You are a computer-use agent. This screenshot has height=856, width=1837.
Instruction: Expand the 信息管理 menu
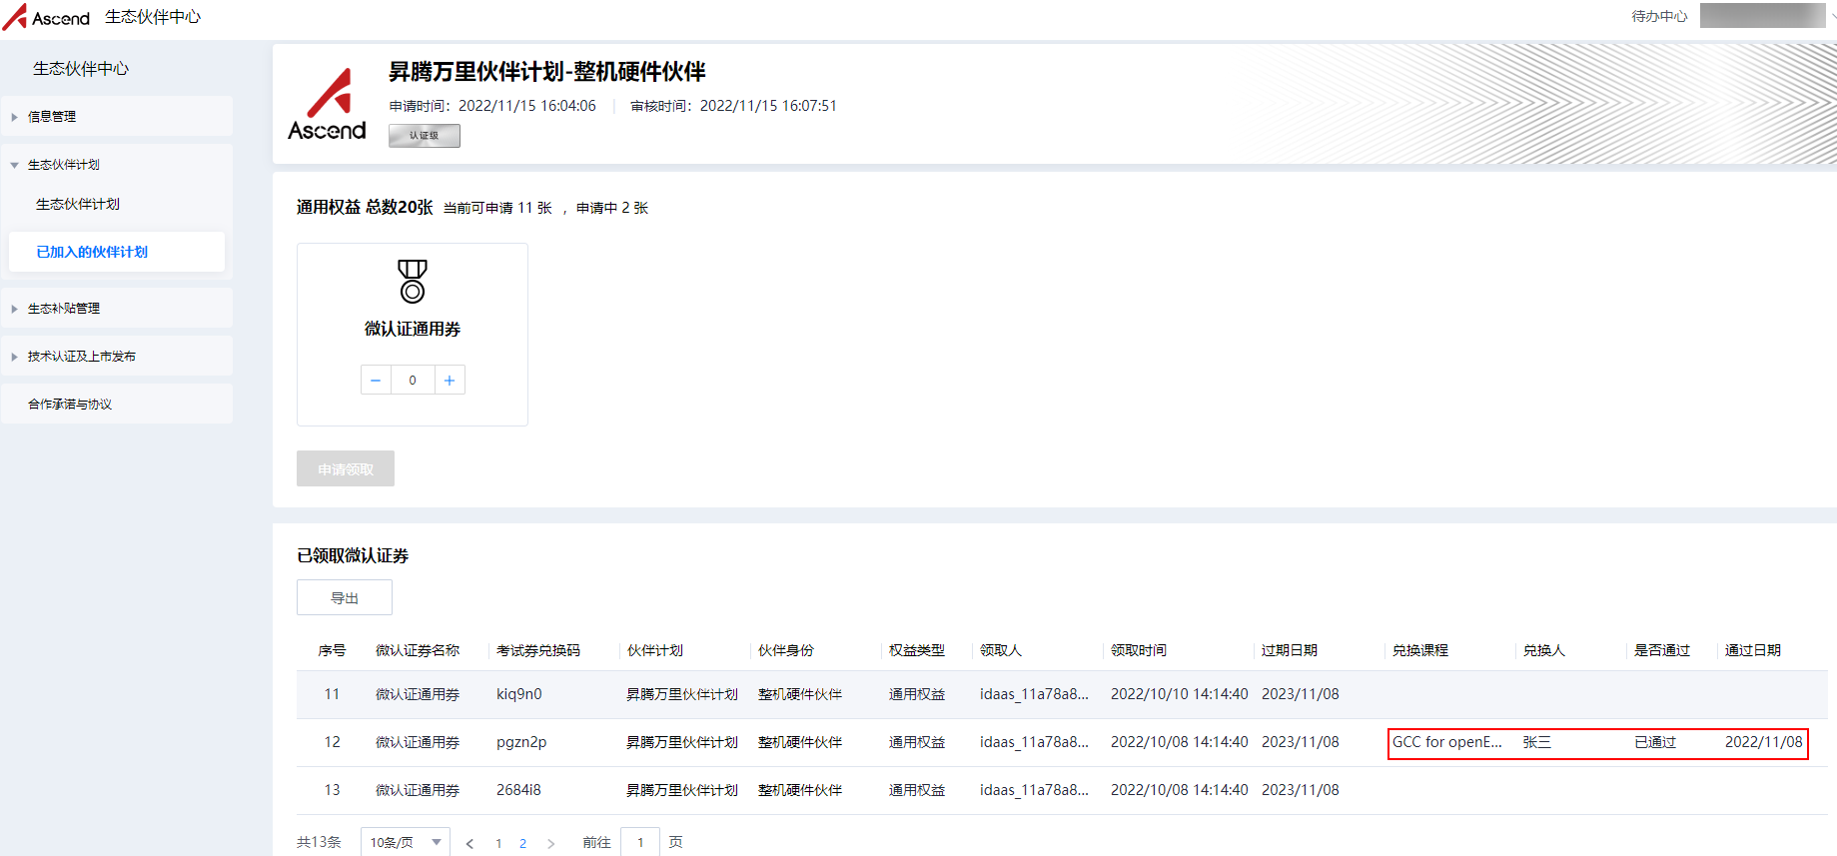pyautogui.click(x=117, y=116)
